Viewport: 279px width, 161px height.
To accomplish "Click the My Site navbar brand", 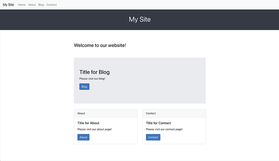I will tap(8, 4).
